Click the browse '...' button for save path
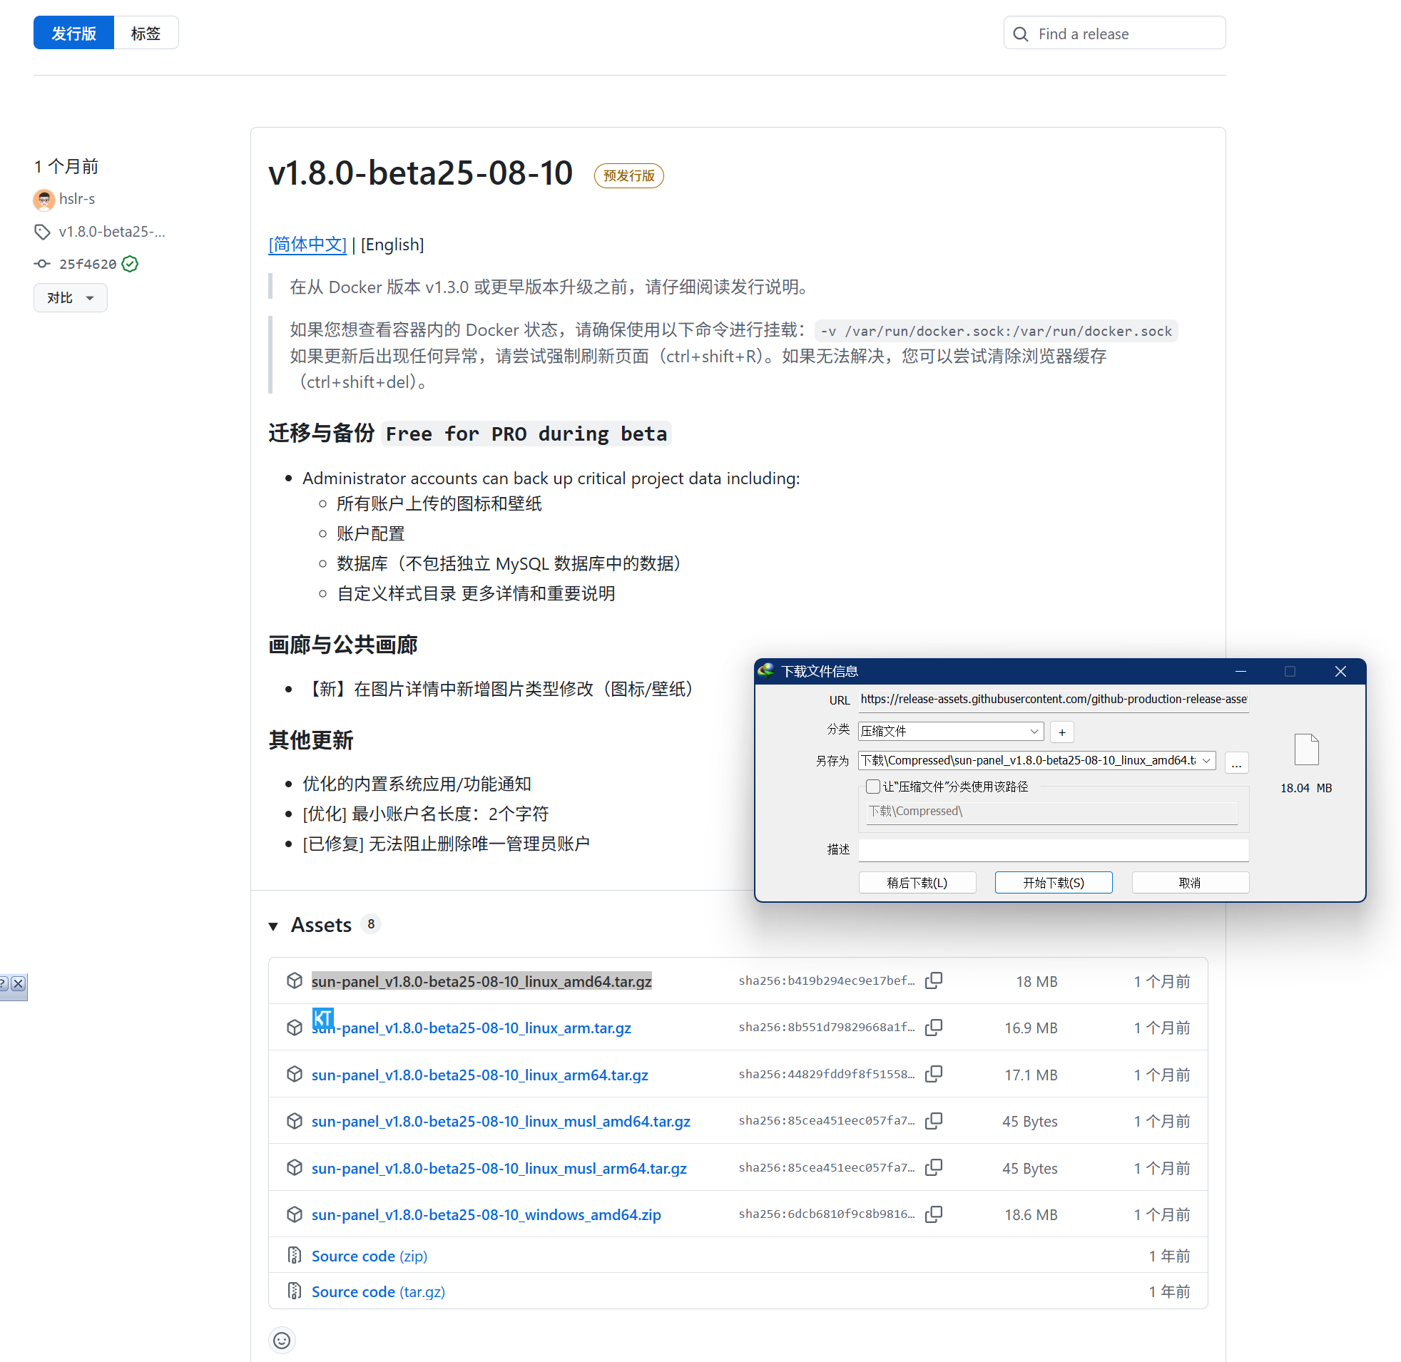1401x1362 pixels. [x=1236, y=762]
